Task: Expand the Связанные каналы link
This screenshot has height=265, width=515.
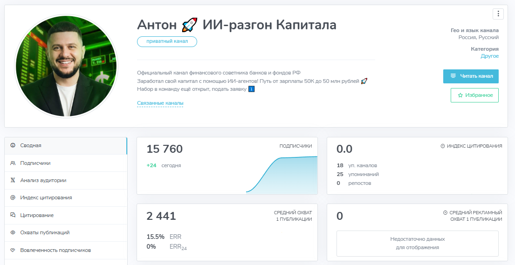Action: (160, 103)
